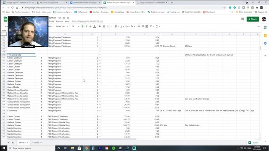Click the add sheet plus button

click(8, 143)
